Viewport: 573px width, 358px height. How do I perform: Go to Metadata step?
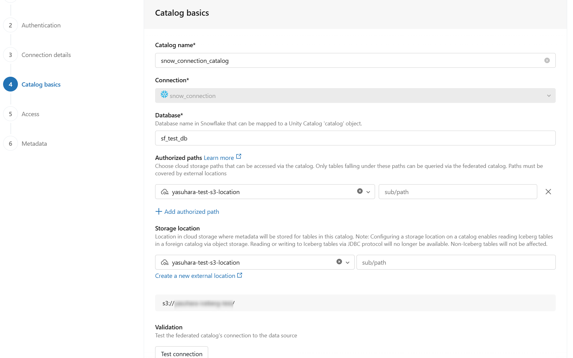click(34, 144)
